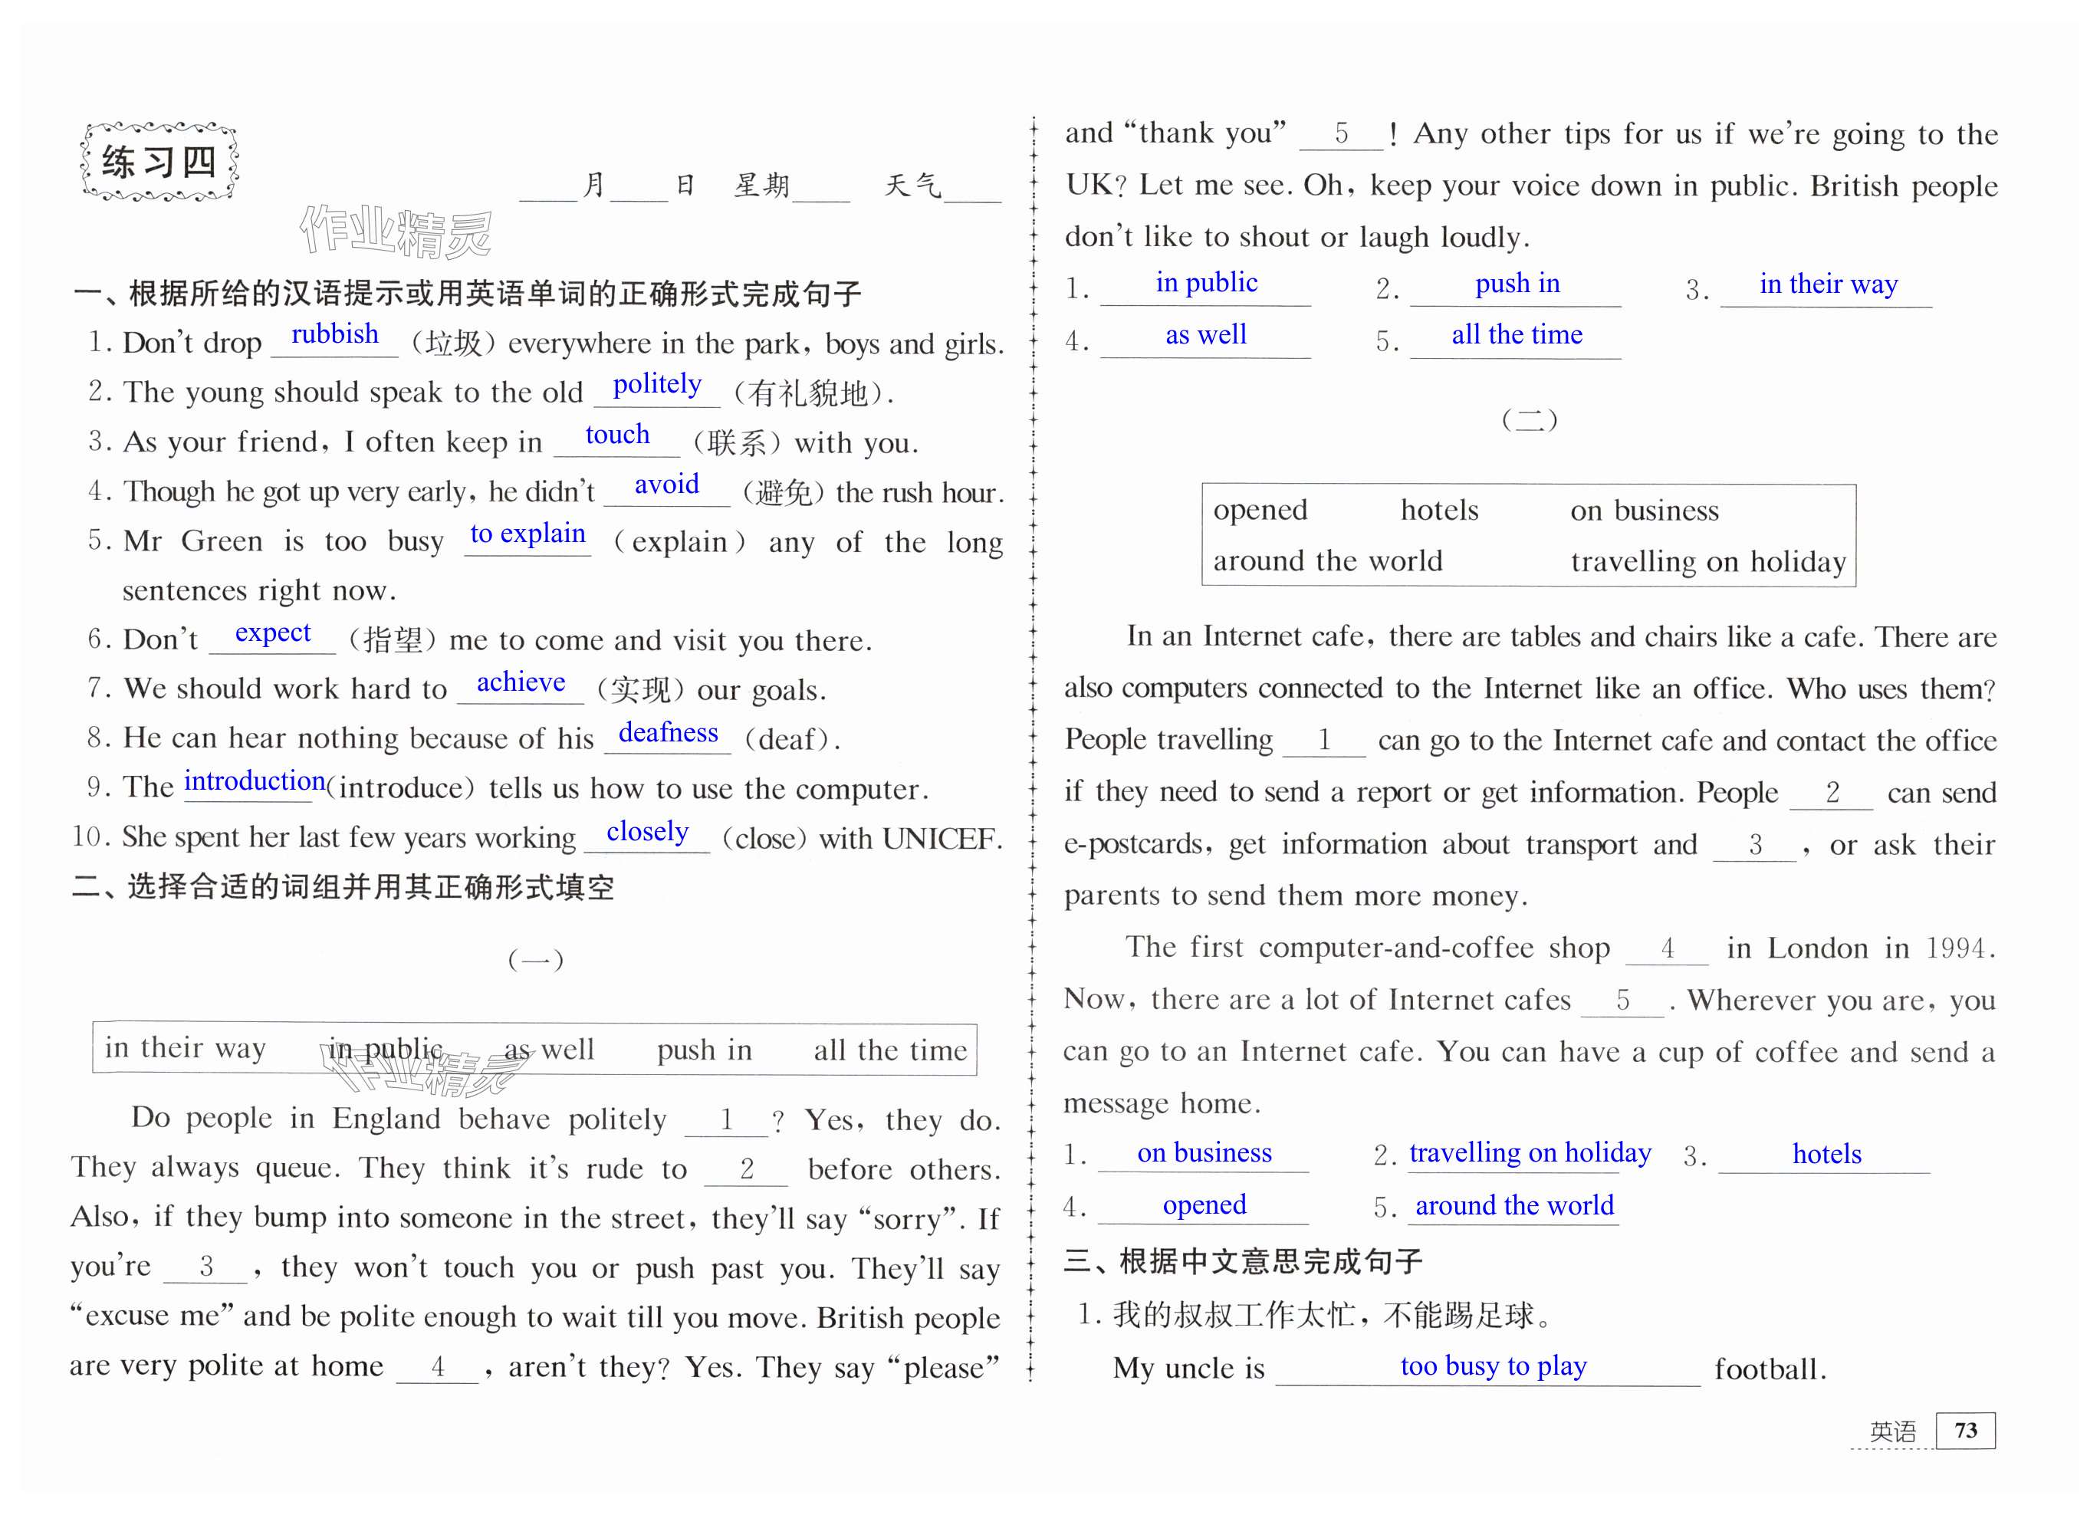Click the answer 'rubbish' in sentence 1
The width and height of the screenshot is (2100, 1515).
tap(334, 334)
